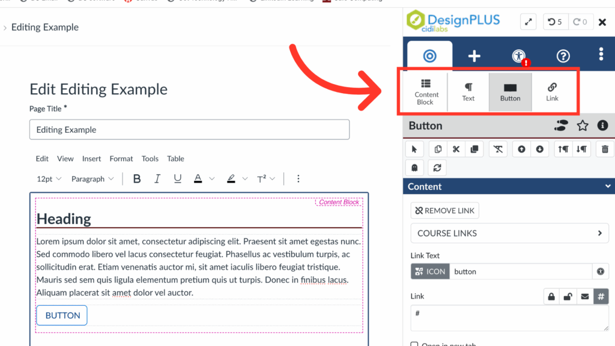The image size is (615, 346).
Task: Open the Link element tool
Action: (x=552, y=91)
